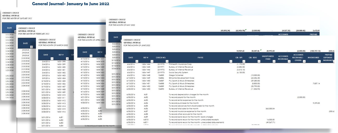This screenshot has width=338, height=133.
Task: Select '1604-1433' reference in April journal
Action: tap(100, 103)
